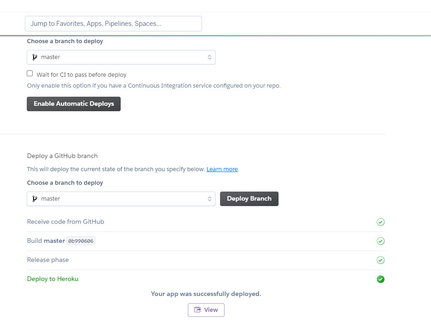Screen dimensions: 431x335
Task: Click the Release phase success checkmark
Action: click(381, 260)
